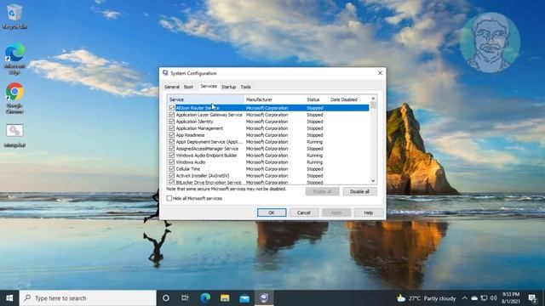Switch to the General tab
545x306 pixels.
pyautogui.click(x=172, y=87)
